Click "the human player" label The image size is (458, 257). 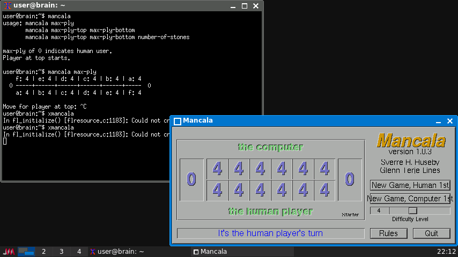click(x=270, y=211)
